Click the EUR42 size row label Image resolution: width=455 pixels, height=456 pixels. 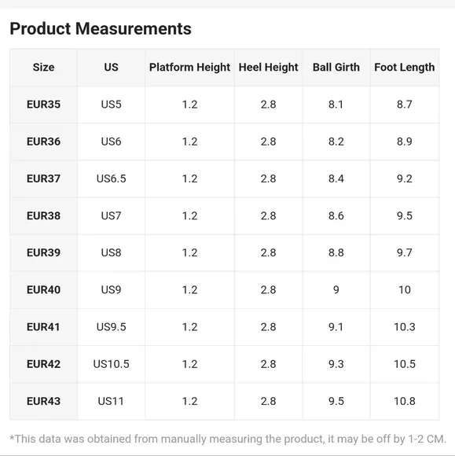pos(43,364)
